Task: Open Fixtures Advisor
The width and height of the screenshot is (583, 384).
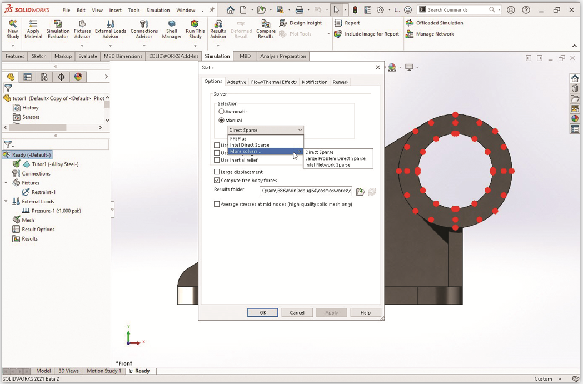Action: pos(82,29)
